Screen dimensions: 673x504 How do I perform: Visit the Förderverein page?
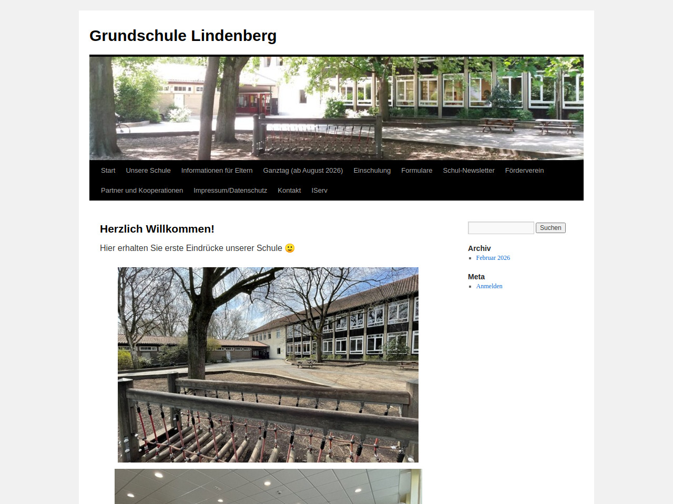pos(524,171)
